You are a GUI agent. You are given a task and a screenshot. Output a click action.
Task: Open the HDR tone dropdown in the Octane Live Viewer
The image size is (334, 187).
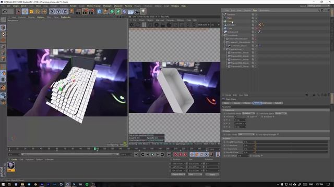coord(204,25)
